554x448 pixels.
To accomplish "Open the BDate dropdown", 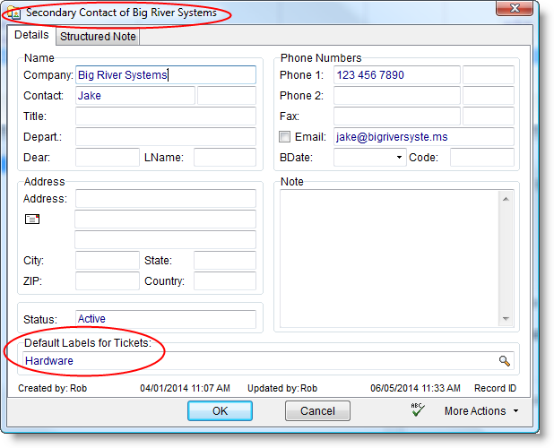I will coord(399,158).
